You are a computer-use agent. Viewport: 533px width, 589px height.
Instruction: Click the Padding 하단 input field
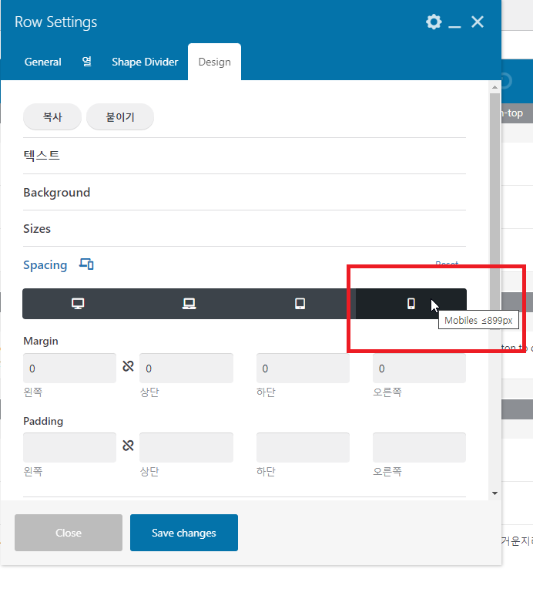tap(303, 447)
